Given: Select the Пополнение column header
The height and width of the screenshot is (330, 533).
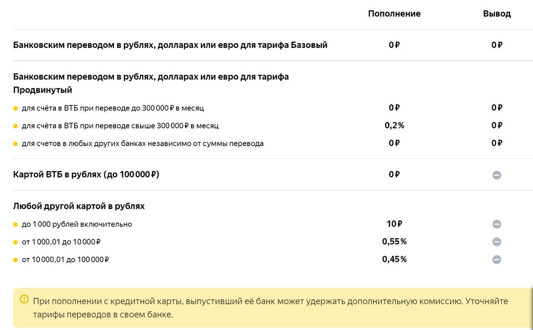Looking at the screenshot, I should click(394, 14).
